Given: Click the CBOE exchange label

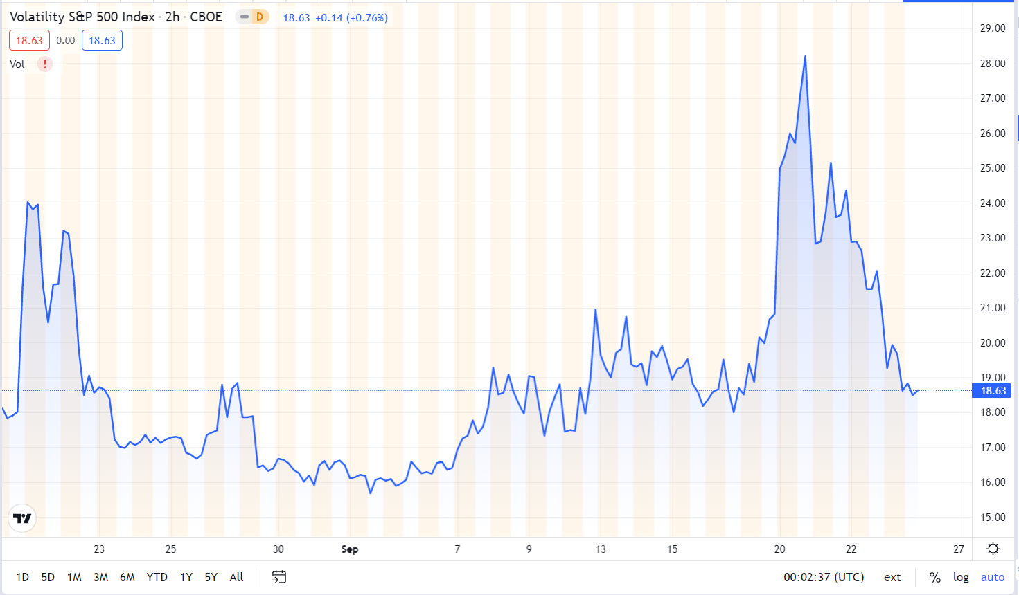Looking at the screenshot, I should tap(206, 17).
